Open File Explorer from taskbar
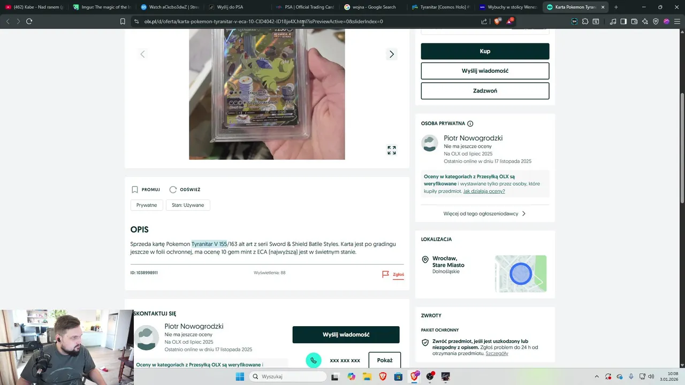The width and height of the screenshot is (685, 385). point(367,376)
